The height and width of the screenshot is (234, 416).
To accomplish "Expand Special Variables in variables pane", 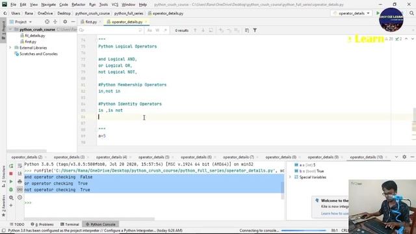I will (x=291, y=177).
